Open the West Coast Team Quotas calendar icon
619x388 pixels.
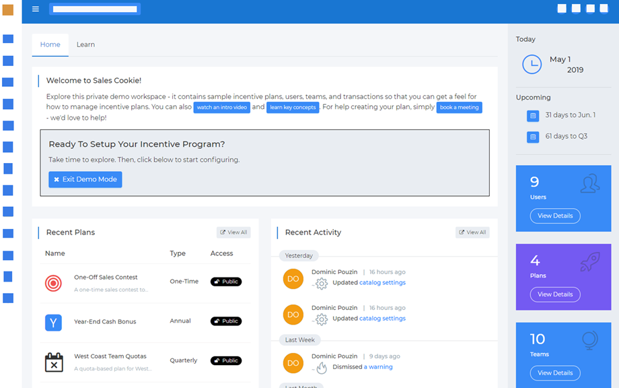coord(53,361)
